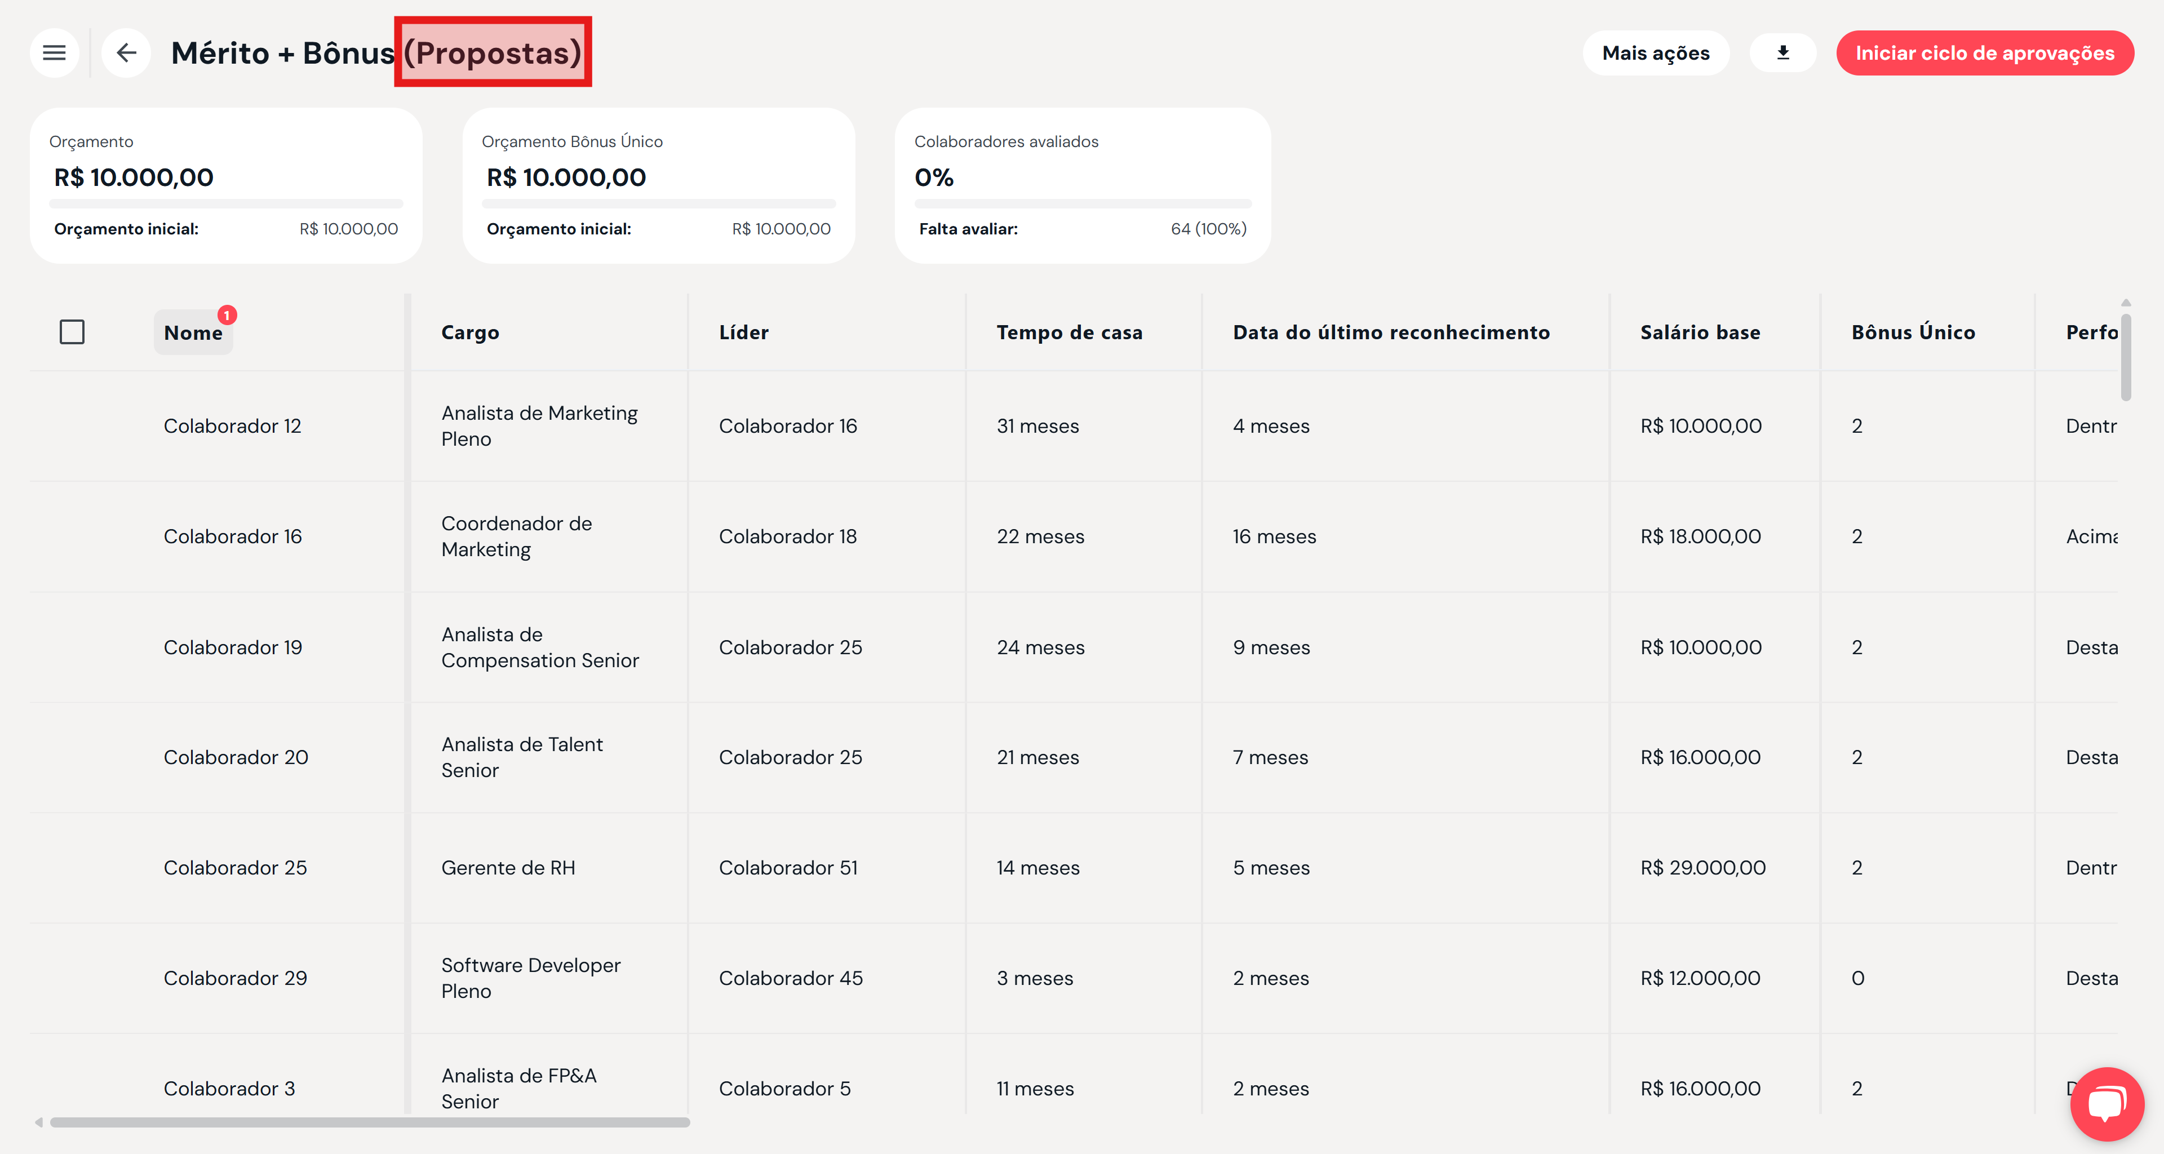Click the horizontal table scrollbar thumb

(x=370, y=1122)
